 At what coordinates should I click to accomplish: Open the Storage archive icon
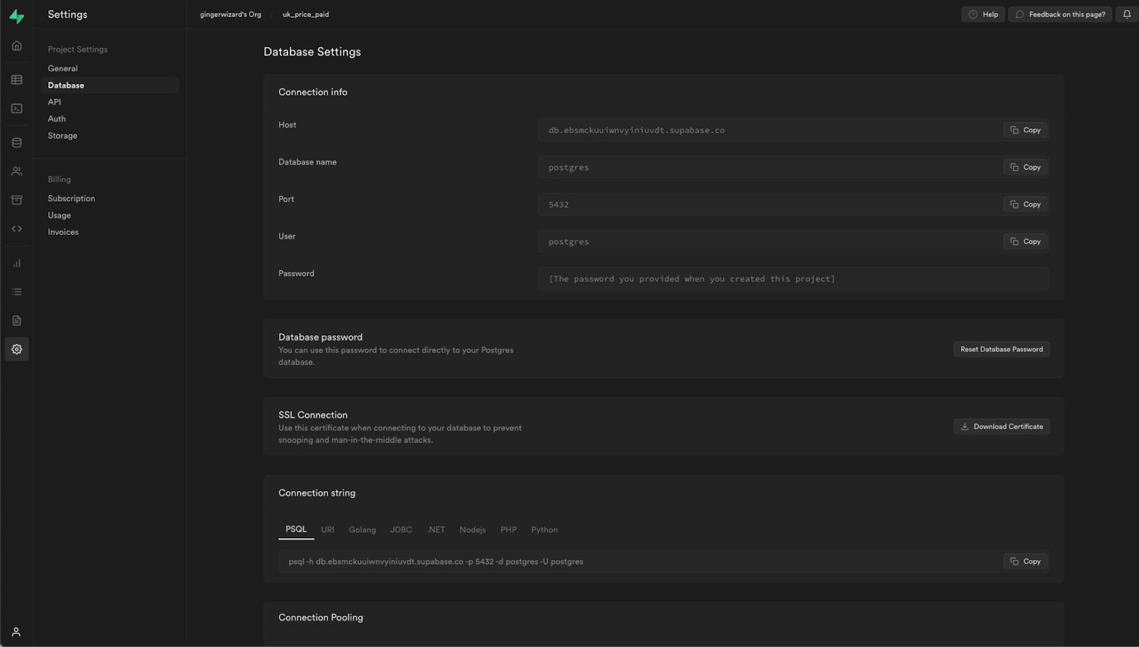pos(16,200)
